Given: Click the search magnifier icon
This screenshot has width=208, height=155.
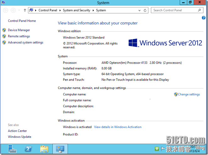Looking at the screenshot, I should pos(200,10).
